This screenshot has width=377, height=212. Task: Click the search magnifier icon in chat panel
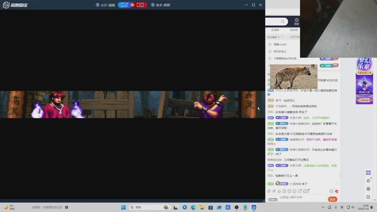[x=283, y=22]
